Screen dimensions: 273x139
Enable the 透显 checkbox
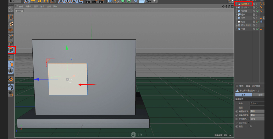251,126
